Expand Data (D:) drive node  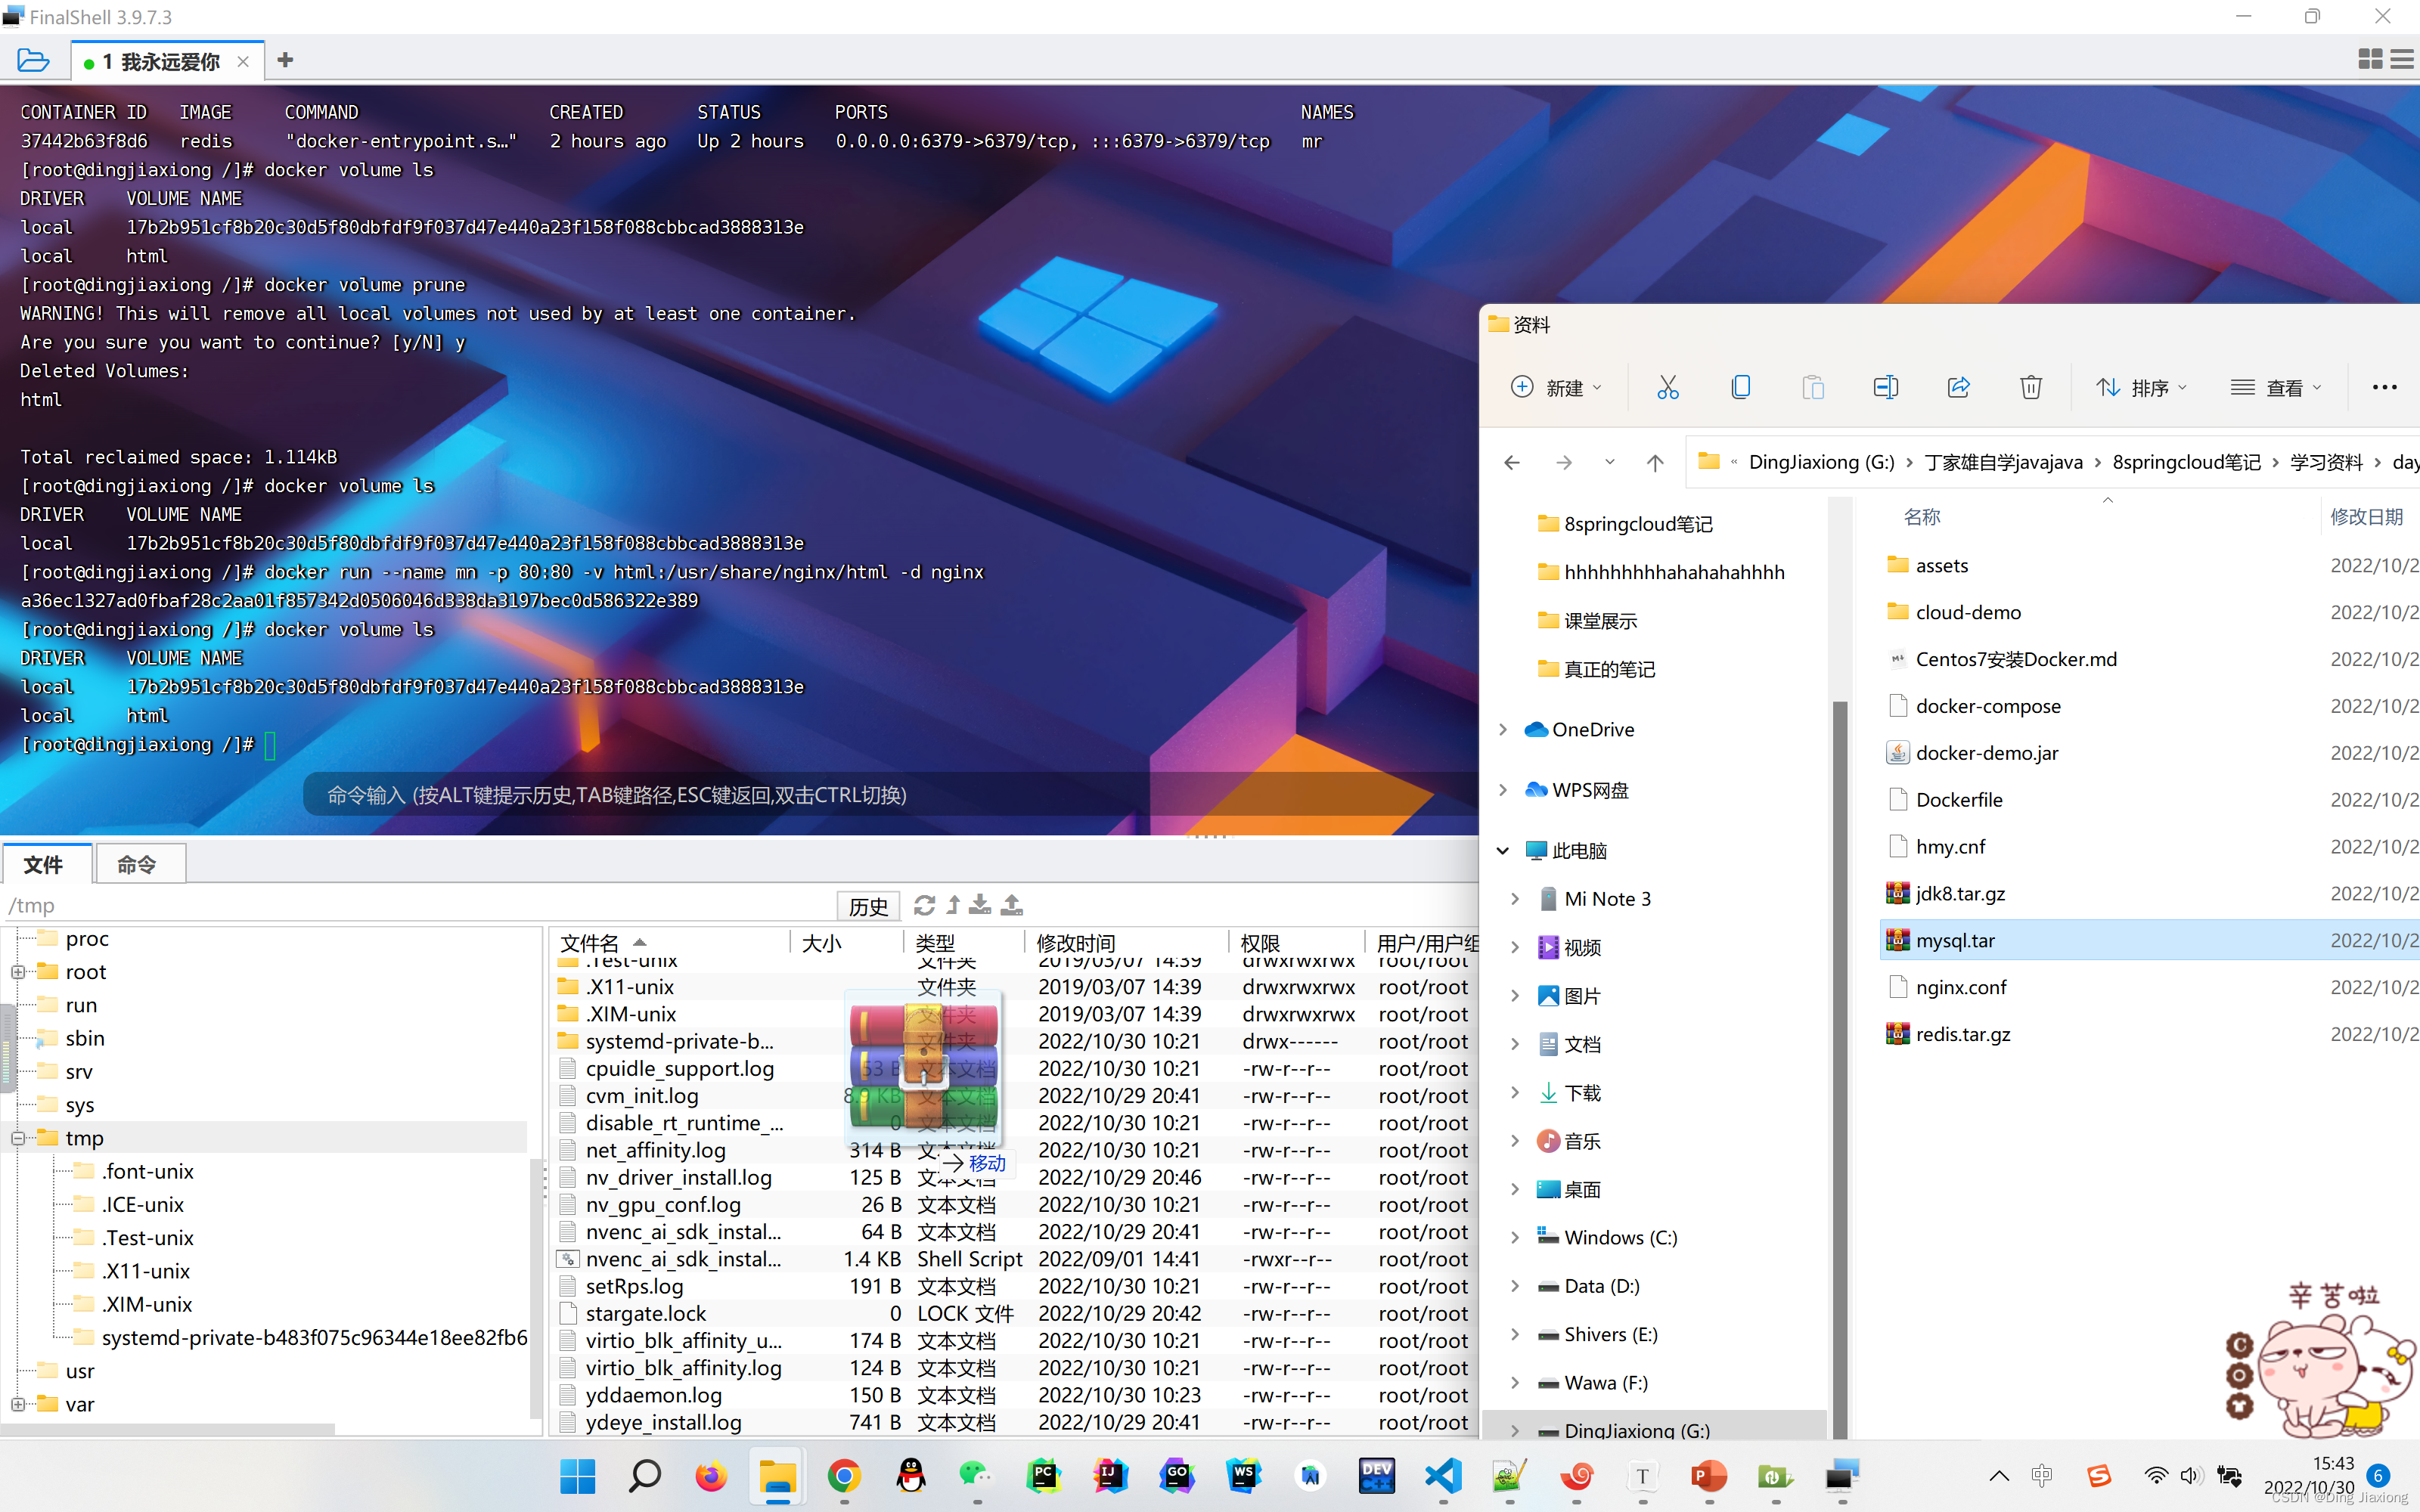(x=1514, y=1286)
